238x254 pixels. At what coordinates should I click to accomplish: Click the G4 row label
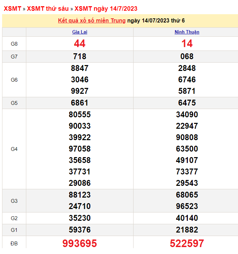(x=14, y=149)
